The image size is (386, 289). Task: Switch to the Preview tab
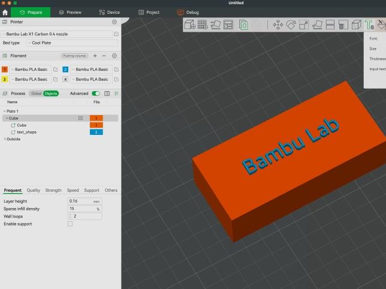pos(70,13)
